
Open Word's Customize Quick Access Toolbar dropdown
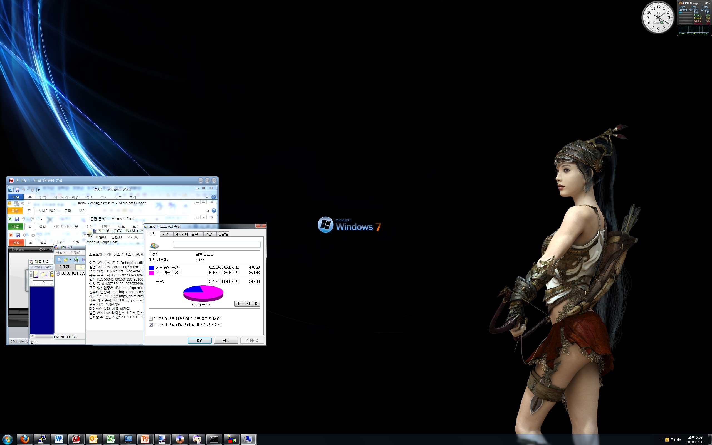pyautogui.click(x=39, y=190)
